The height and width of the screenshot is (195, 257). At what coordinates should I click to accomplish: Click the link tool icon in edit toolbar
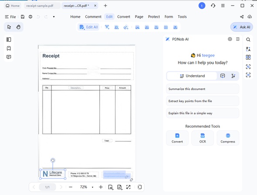click(126, 27)
